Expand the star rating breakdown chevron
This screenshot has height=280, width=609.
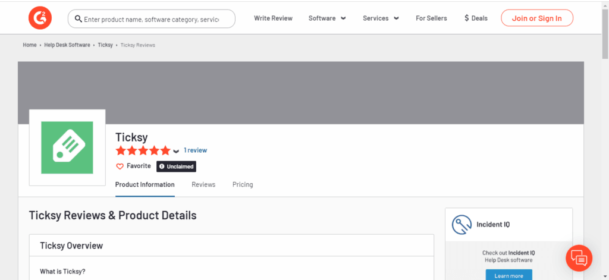(176, 151)
